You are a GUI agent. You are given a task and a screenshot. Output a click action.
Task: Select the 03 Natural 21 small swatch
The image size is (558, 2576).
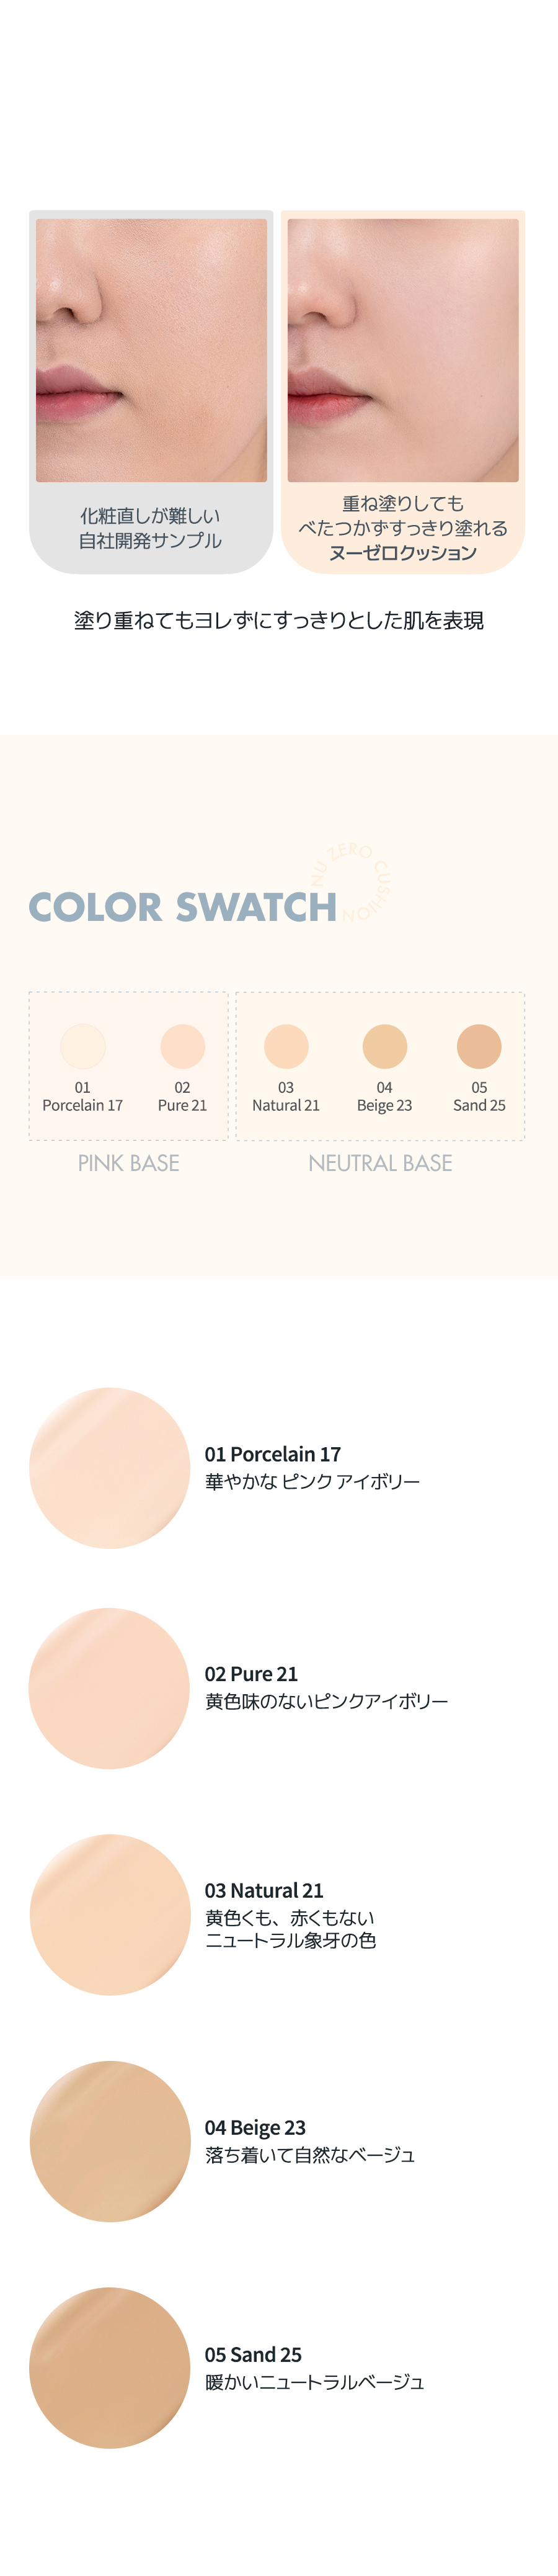(x=286, y=1046)
